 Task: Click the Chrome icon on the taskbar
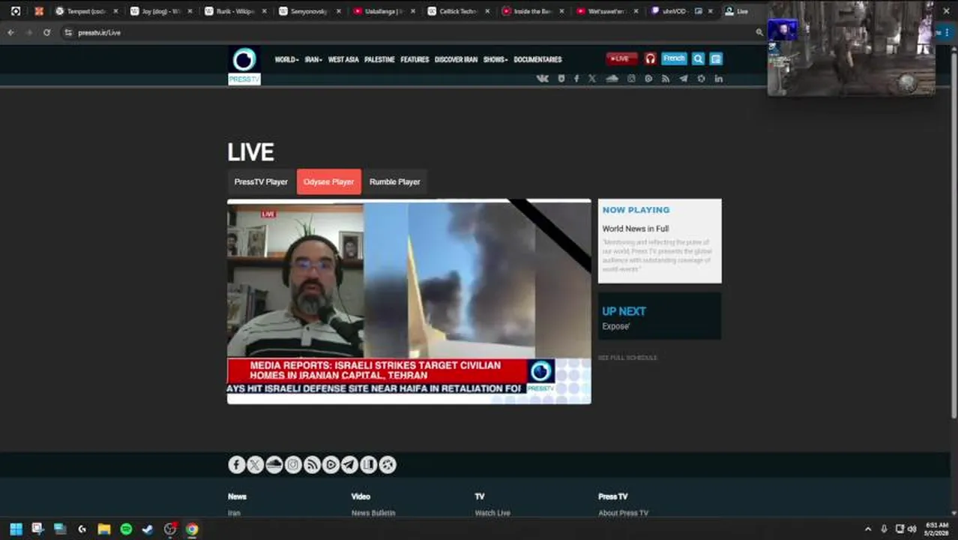tap(192, 529)
